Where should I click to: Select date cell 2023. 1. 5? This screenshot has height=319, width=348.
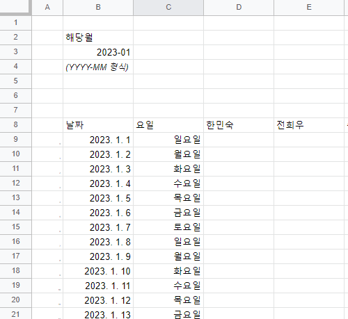98,198
